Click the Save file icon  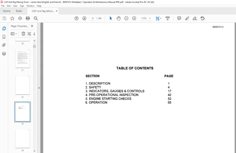point(4,18)
